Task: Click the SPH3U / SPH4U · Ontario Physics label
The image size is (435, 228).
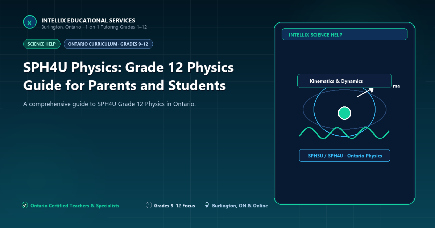Action: [344, 156]
